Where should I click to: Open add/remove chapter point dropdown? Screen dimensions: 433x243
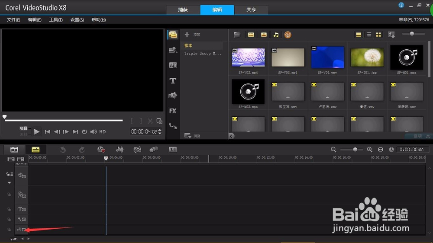[21, 164]
